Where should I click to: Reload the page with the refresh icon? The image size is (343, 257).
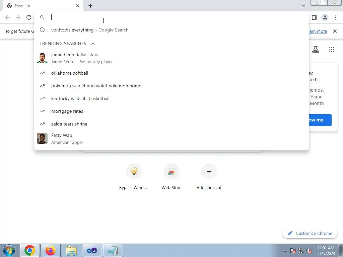[x=29, y=17]
